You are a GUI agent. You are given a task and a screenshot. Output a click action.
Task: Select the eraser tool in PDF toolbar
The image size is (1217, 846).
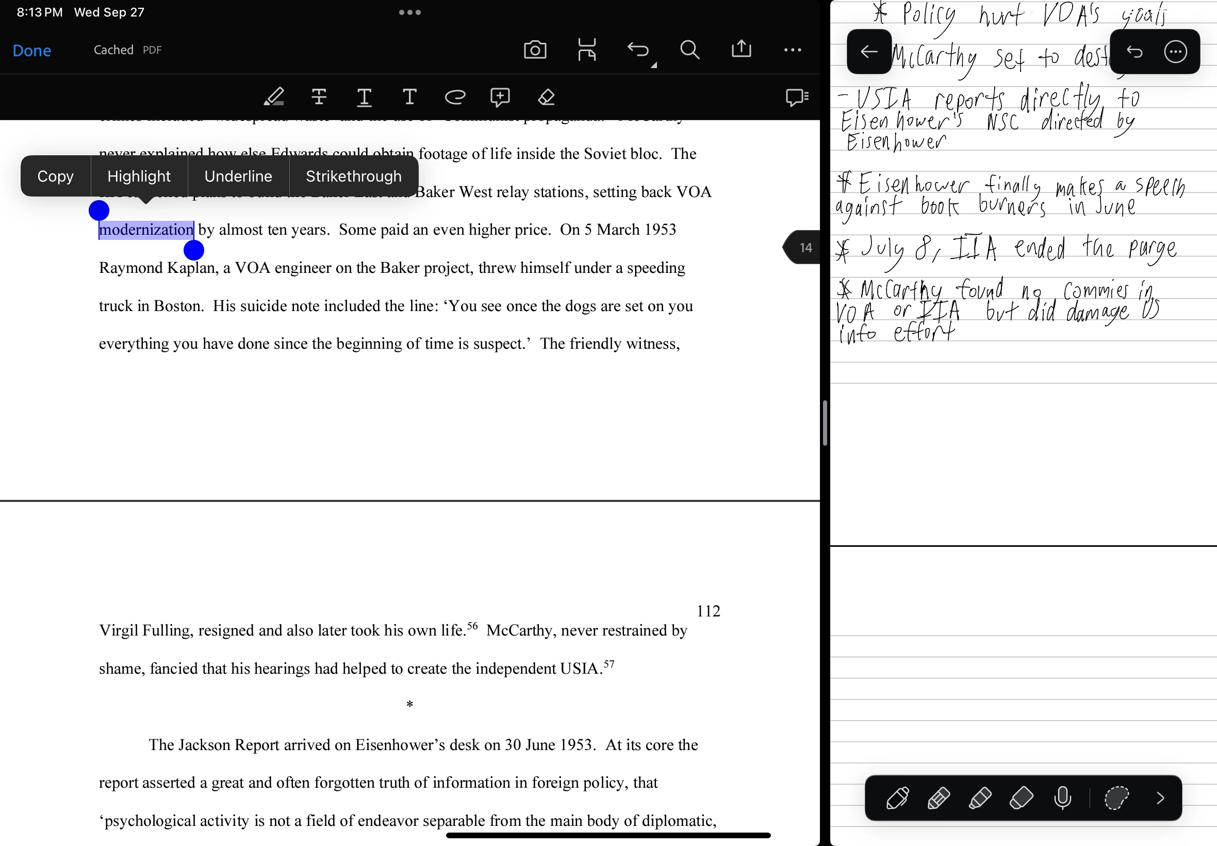(546, 97)
